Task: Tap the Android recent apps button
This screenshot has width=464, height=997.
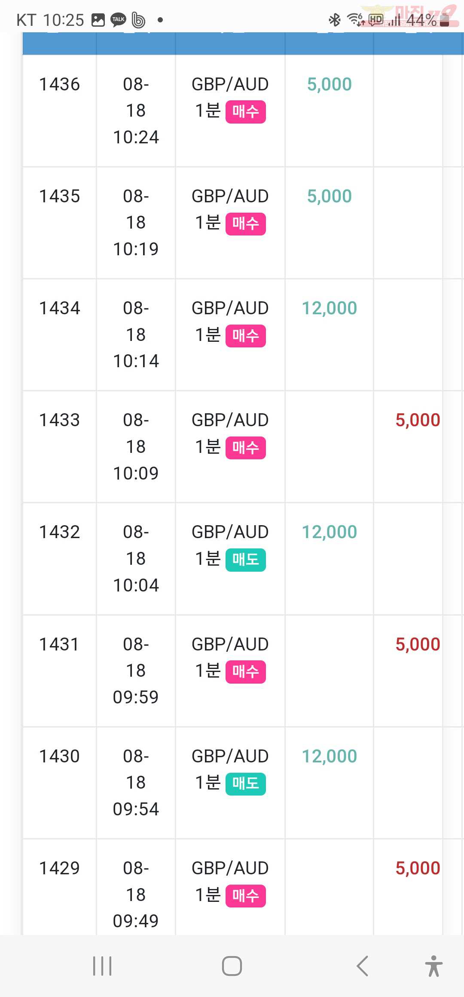Action: pyautogui.click(x=102, y=966)
